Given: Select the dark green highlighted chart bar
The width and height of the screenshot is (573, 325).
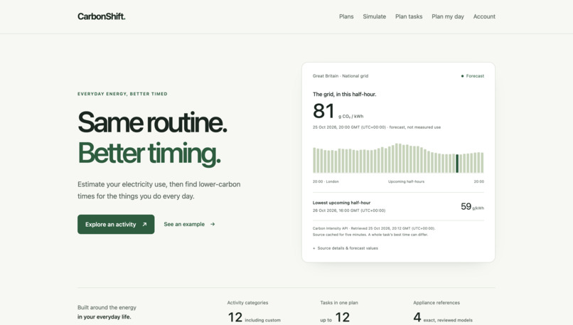Looking at the screenshot, I should point(457,164).
